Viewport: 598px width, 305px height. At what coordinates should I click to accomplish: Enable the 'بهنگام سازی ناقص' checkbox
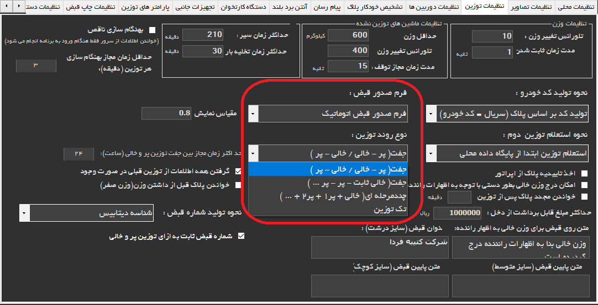click(153, 30)
